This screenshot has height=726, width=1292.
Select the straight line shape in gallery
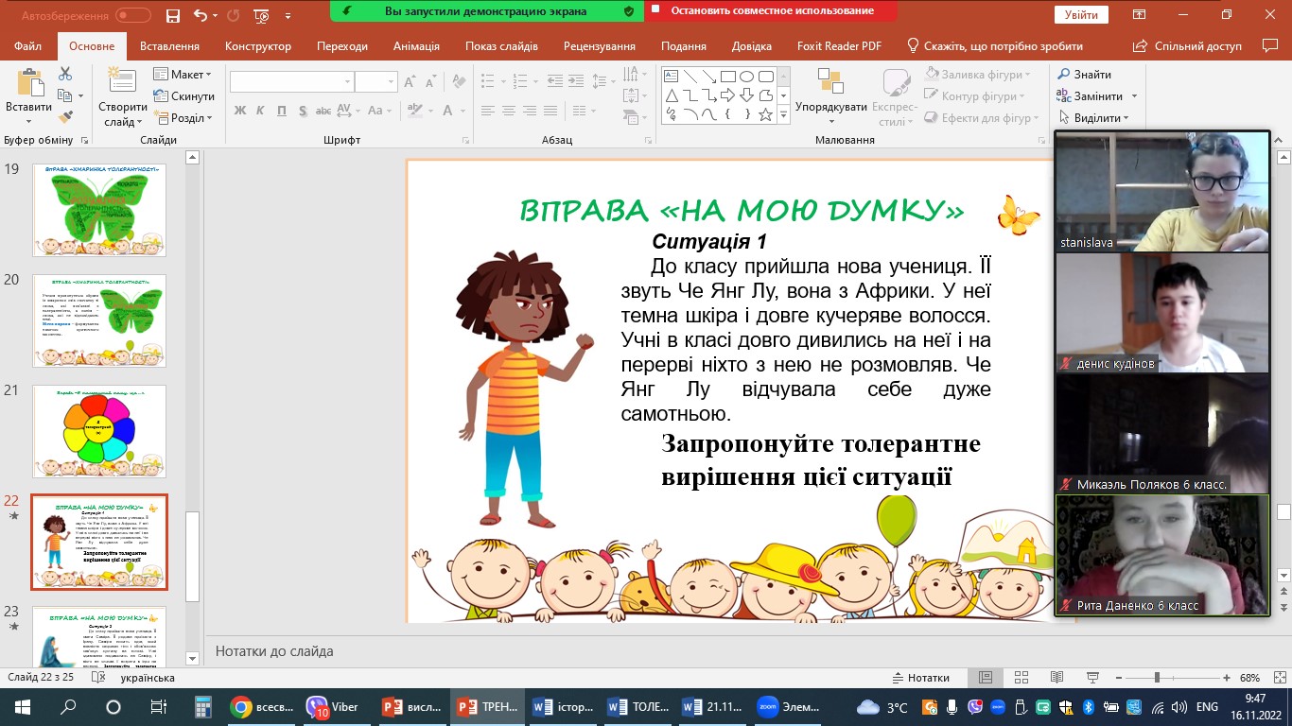(x=690, y=78)
